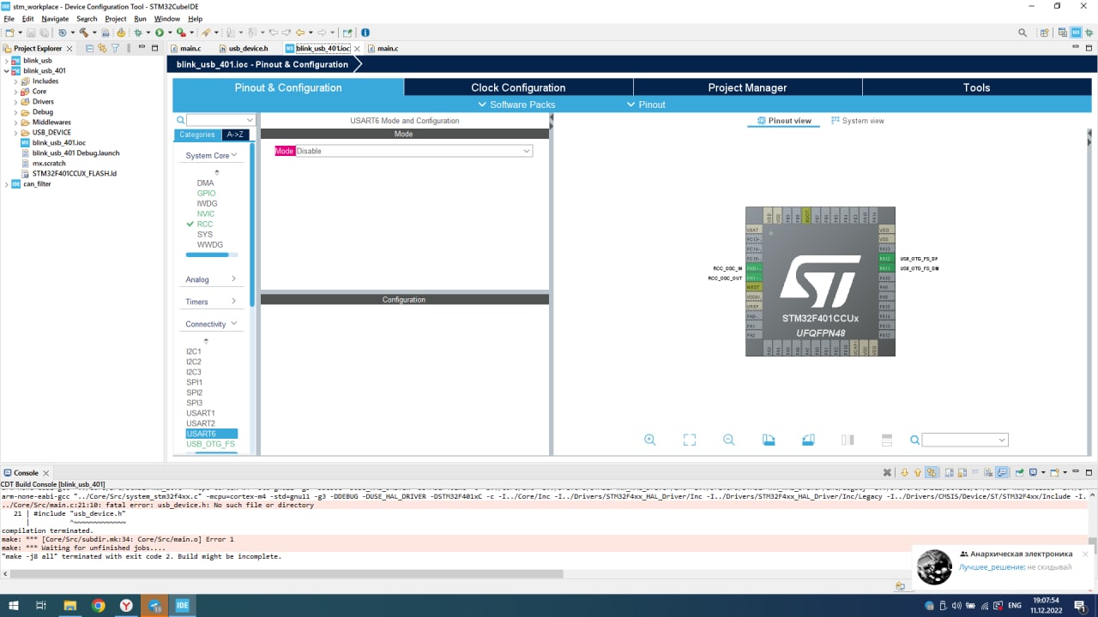Select the Categories list mode
Viewport: 1098px width, 617px height.
coord(197,135)
